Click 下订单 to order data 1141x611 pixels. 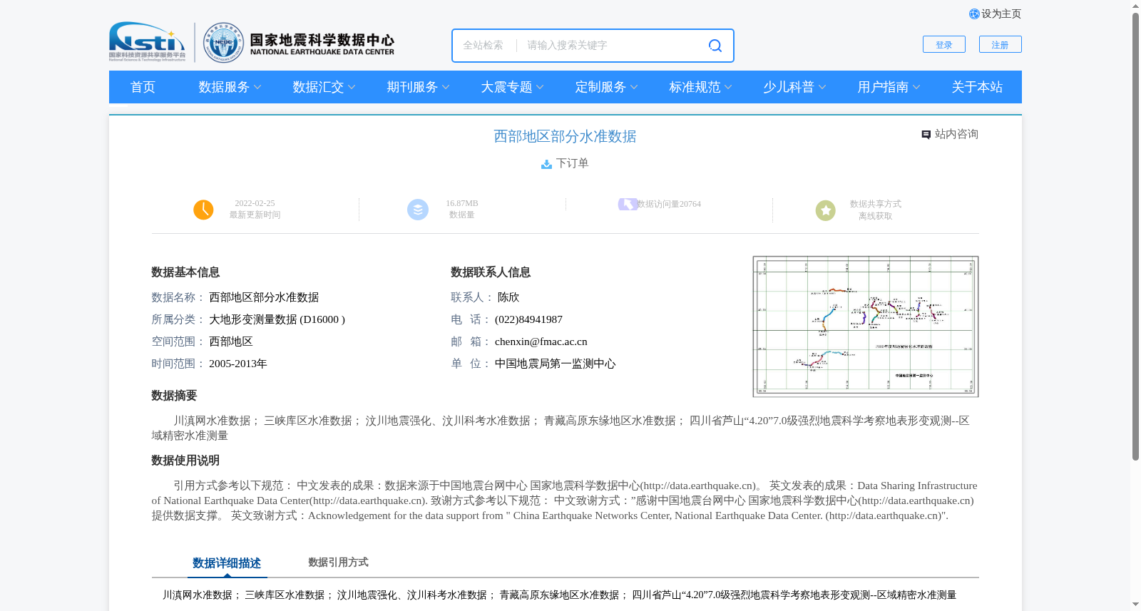click(573, 163)
